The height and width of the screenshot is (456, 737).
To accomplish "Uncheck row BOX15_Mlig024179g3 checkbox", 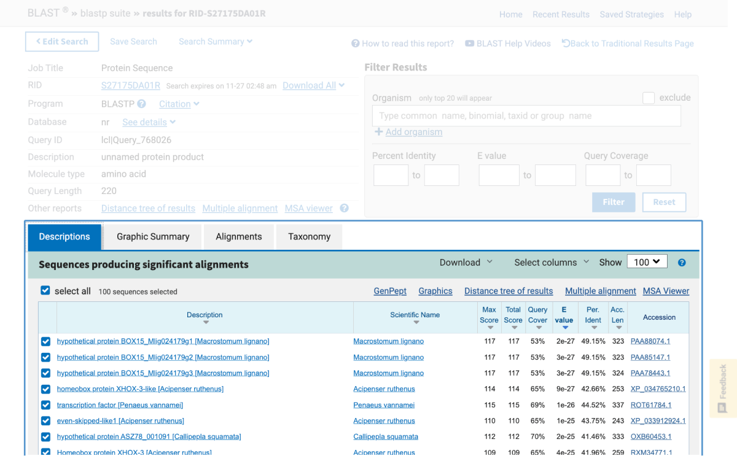I will pyautogui.click(x=45, y=373).
